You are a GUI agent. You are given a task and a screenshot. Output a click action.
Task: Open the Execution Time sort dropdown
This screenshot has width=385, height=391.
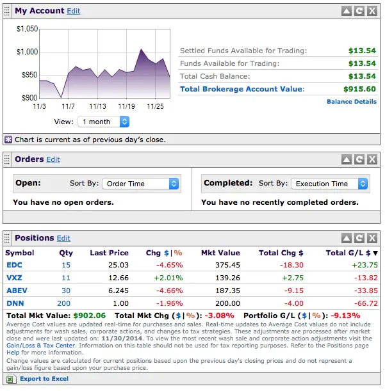coord(329,184)
